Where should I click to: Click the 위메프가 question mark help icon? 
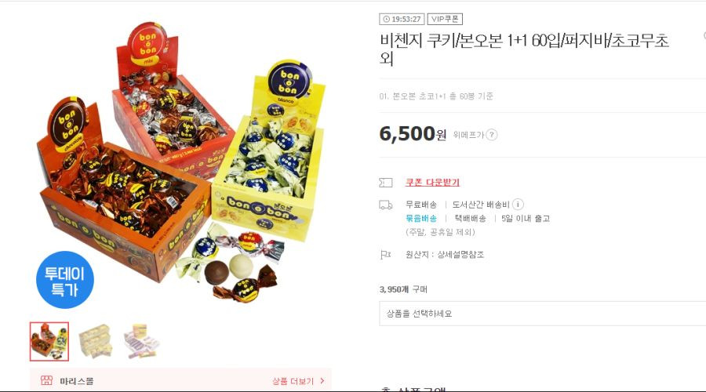(x=492, y=135)
